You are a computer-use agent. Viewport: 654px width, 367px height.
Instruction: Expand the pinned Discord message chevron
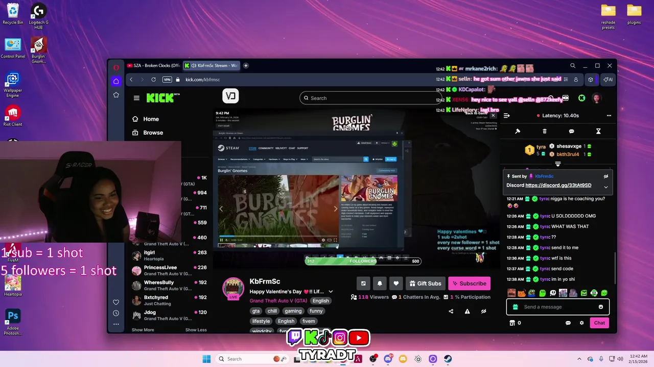tap(606, 187)
